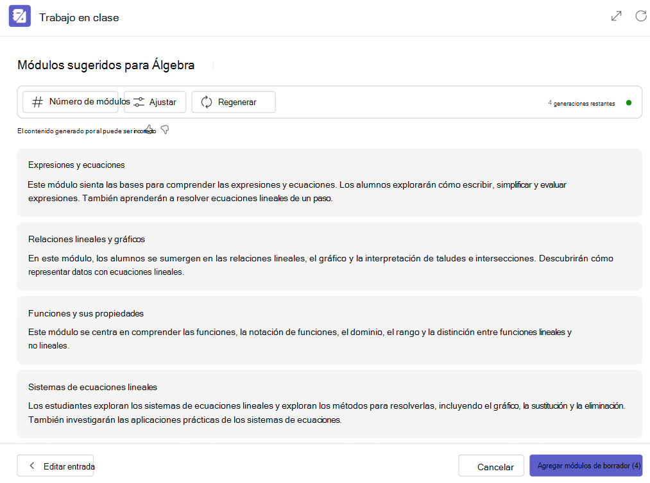Screen dimensions: 650x483
Task: Click the Cancelar button
Action: [492, 466]
